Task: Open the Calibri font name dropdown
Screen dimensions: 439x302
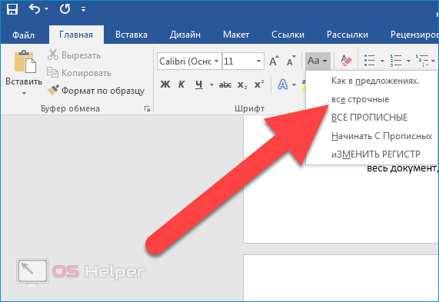Action: 216,61
